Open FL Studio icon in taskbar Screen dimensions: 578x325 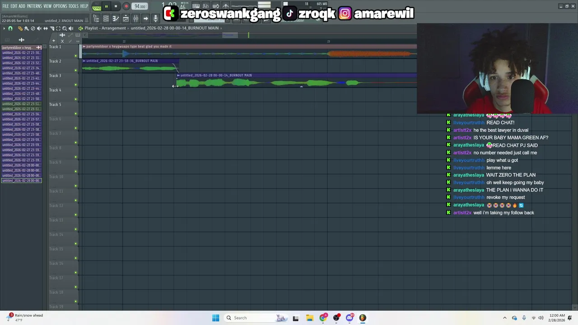coord(363,318)
